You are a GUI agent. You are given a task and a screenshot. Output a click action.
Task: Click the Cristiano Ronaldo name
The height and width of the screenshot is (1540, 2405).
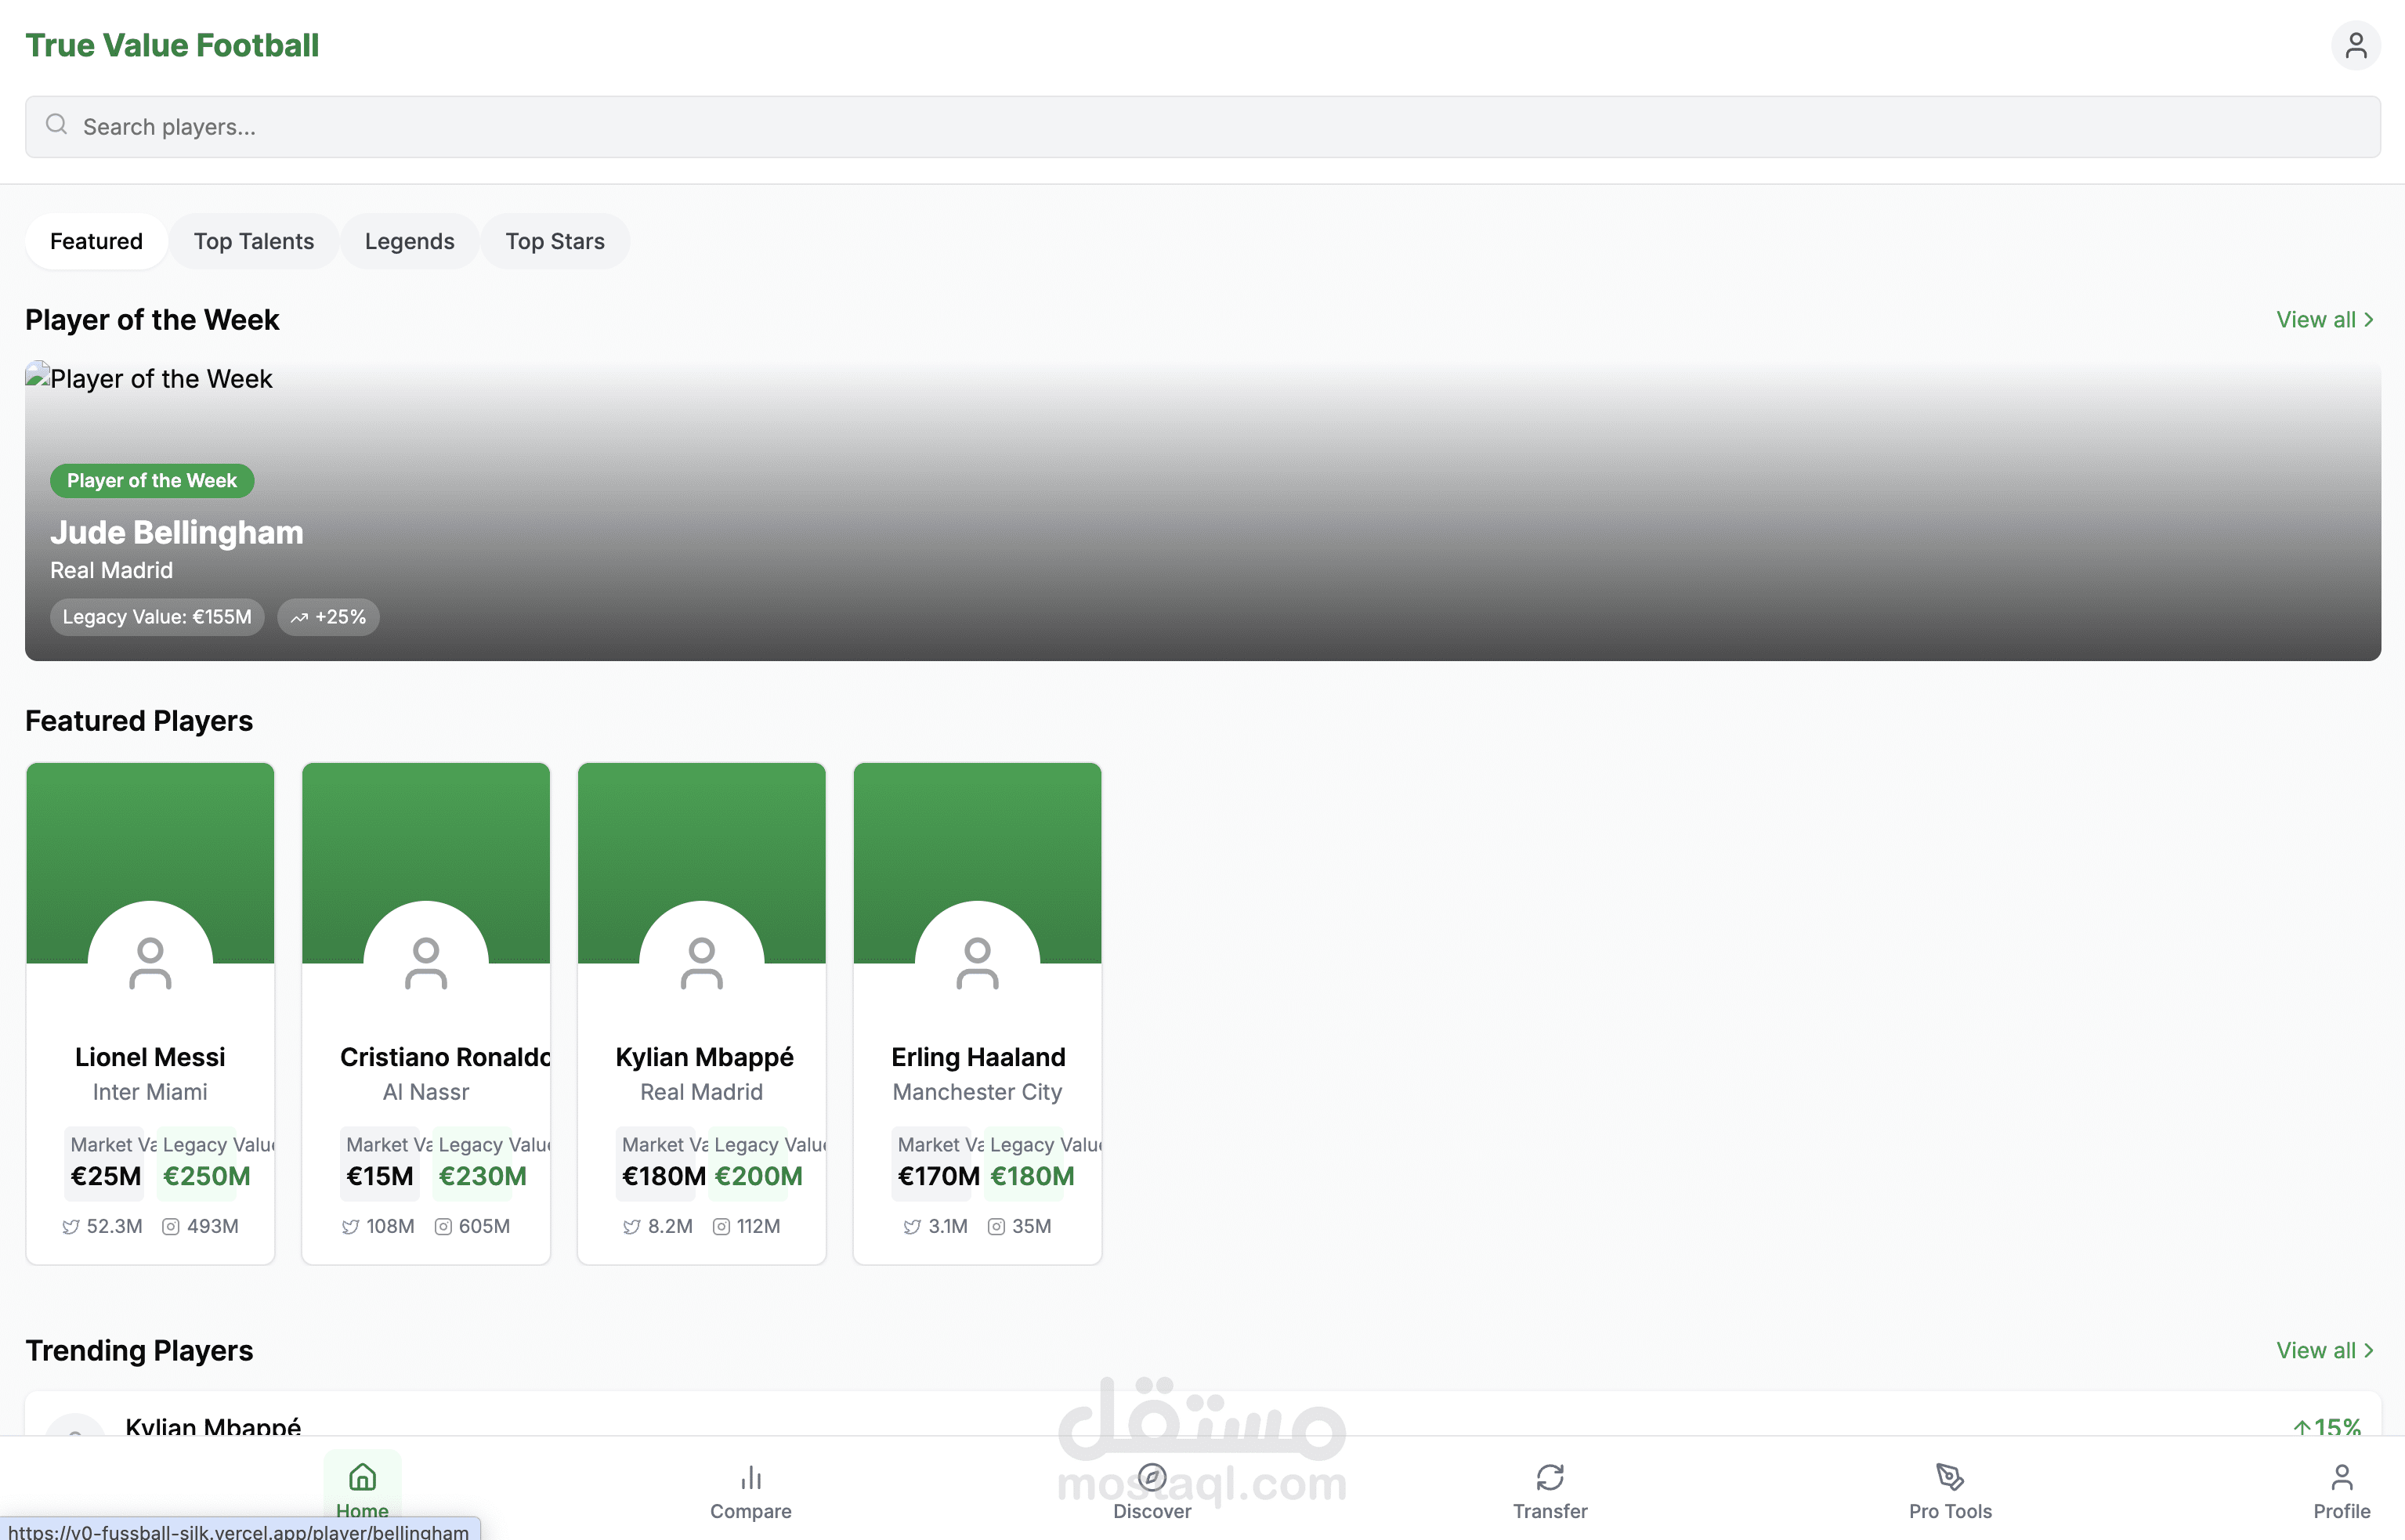click(x=445, y=1057)
